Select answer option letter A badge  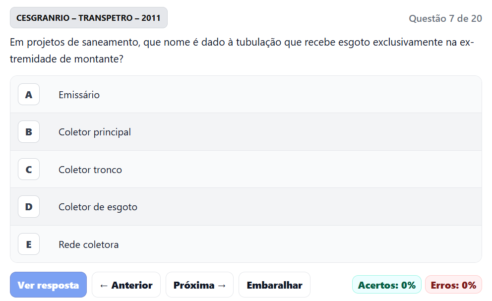click(29, 94)
